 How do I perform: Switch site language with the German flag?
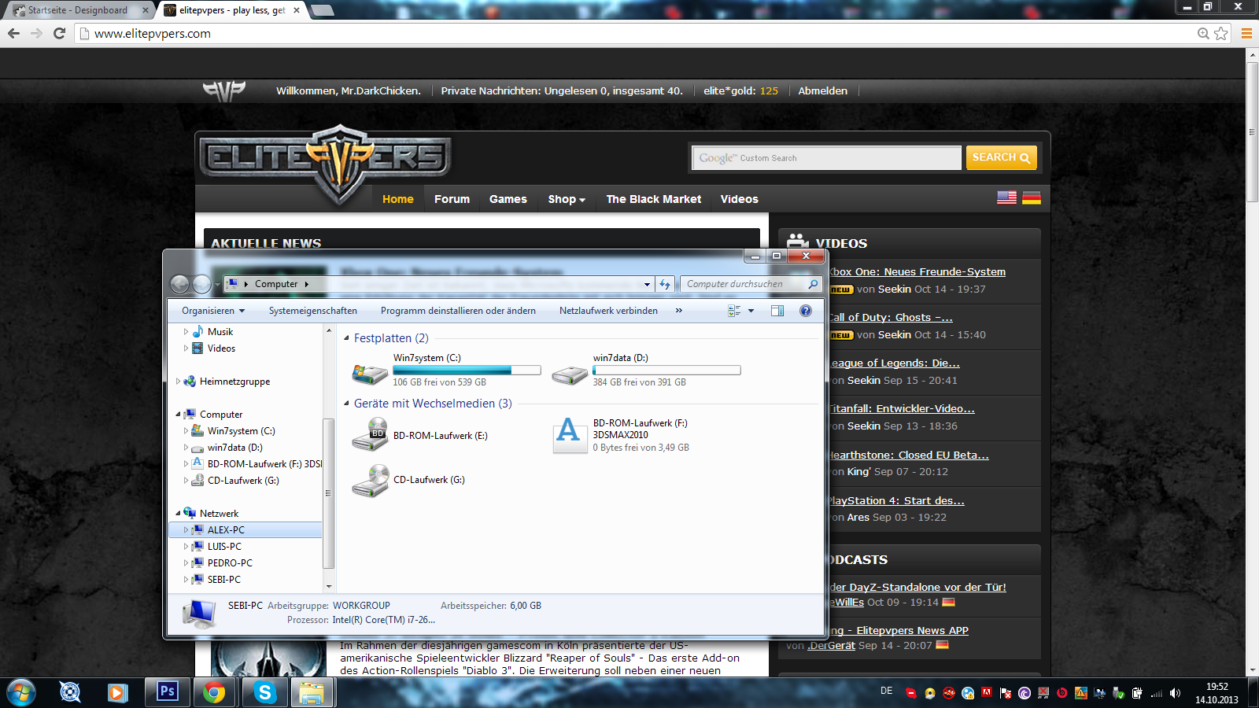pos(1032,197)
